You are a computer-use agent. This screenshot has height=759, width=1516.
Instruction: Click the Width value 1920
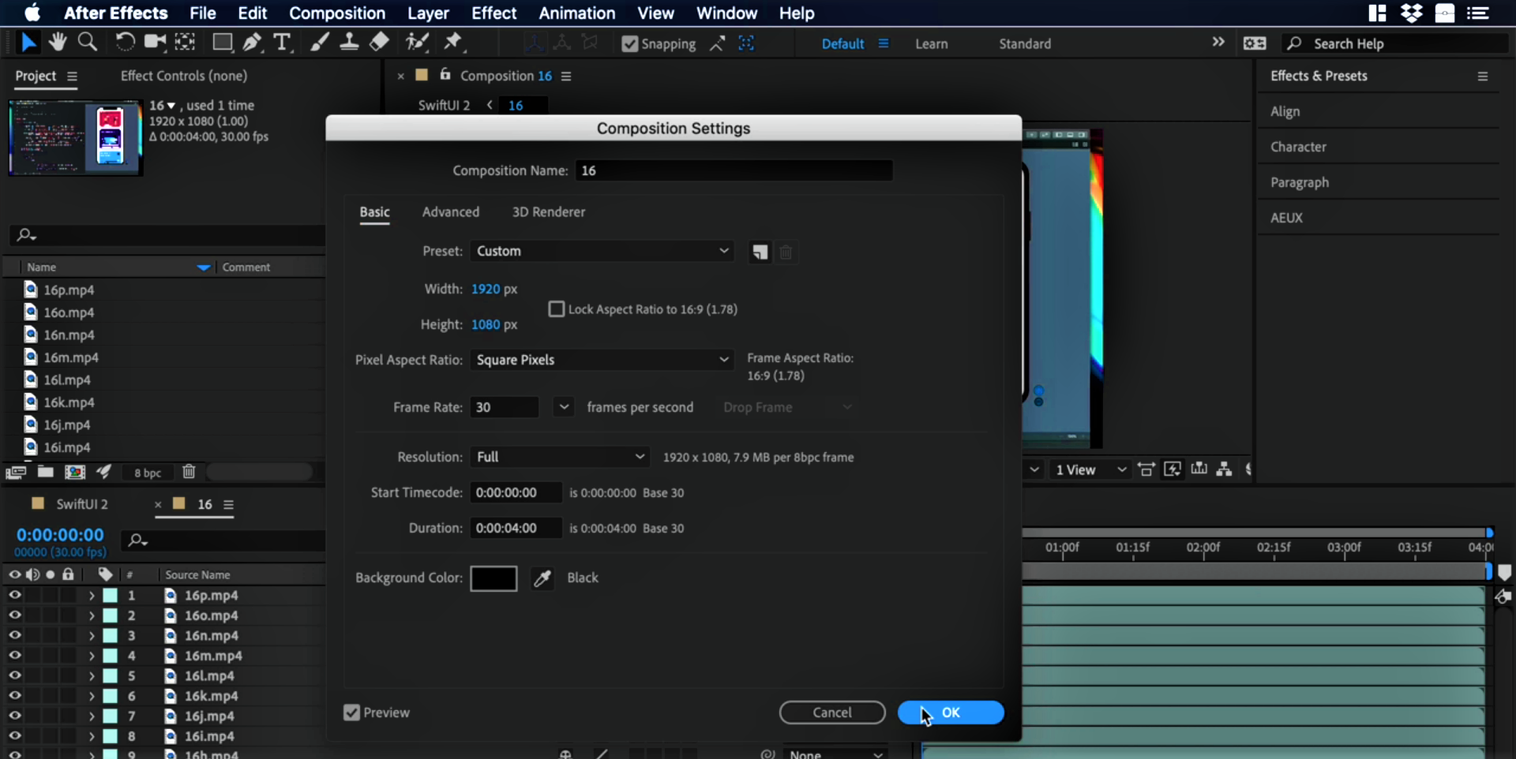pyautogui.click(x=486, y=289)
